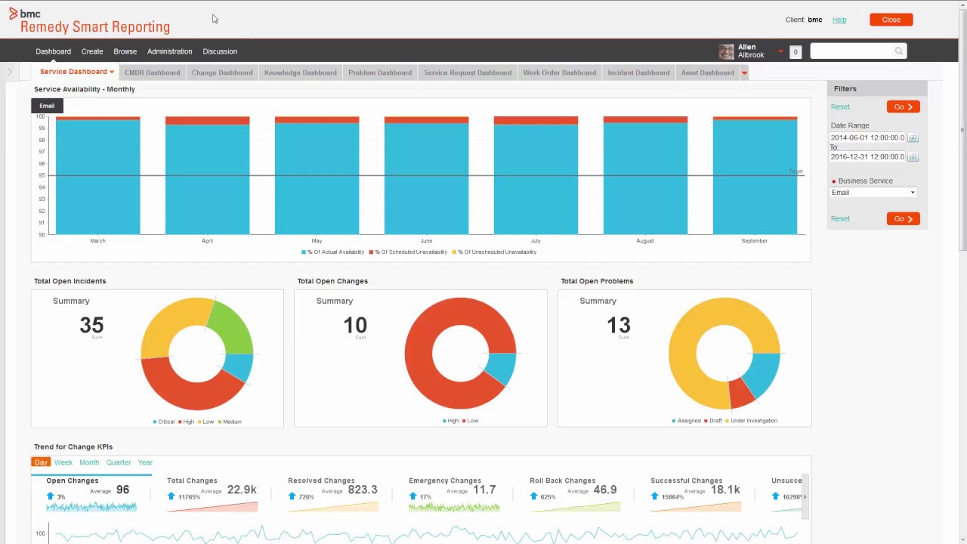The height and width of the screenshot is (544, 967).
Task: Open the Administration menu
Action: pyautogui.click(x=170, y=51)
